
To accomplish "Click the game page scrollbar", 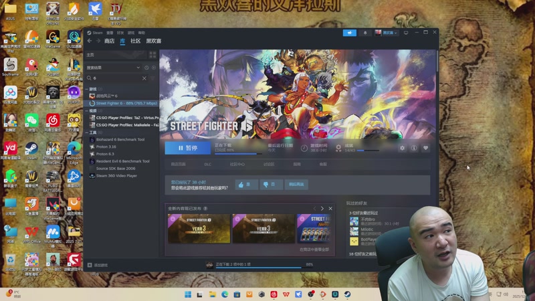I will pyautogui.click(x=437, y=62).
